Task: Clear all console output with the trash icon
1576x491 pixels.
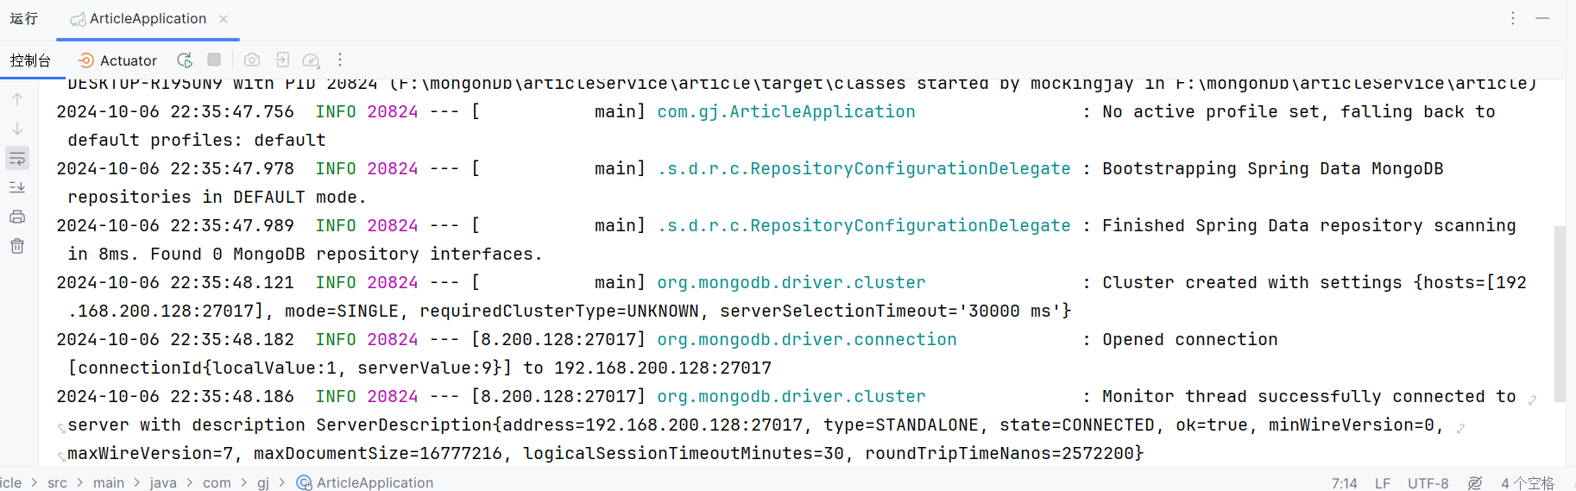Action: [17, 246]
